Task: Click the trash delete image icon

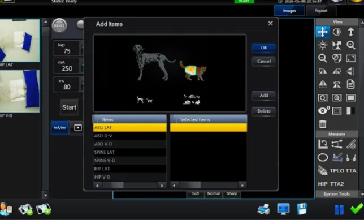Action: pos(323,124)
